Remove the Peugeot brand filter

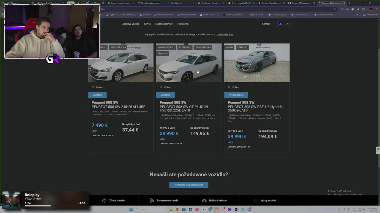point(198,35)
